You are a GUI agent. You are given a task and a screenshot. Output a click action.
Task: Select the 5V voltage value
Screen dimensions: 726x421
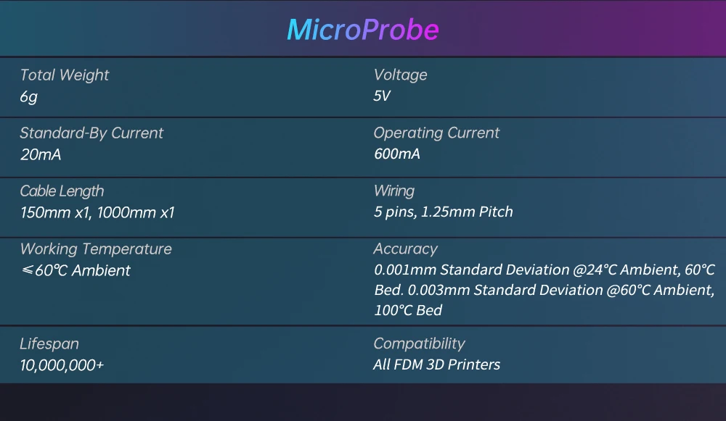click(x=382, y=96)
